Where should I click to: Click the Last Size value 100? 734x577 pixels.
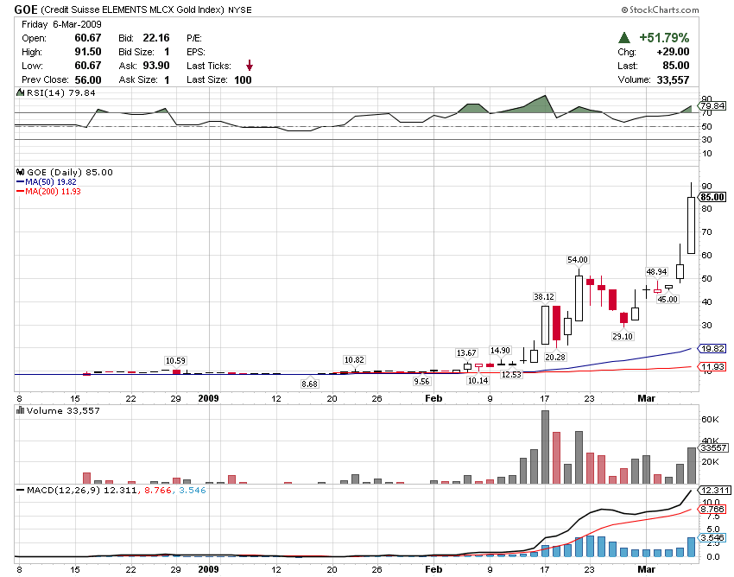pyautogui.click(x=243, y=79)
